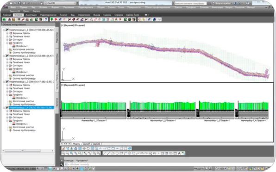Select Профиль-1 under Нефтепровод 1_1
276x172 pixels.
[22, 46]
